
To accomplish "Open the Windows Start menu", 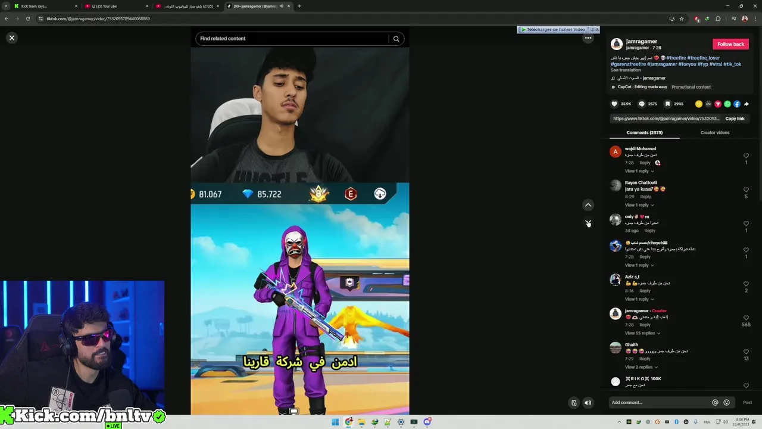I will coord(335,422).
